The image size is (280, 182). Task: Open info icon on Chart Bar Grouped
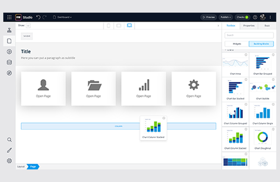pos(273,55)
